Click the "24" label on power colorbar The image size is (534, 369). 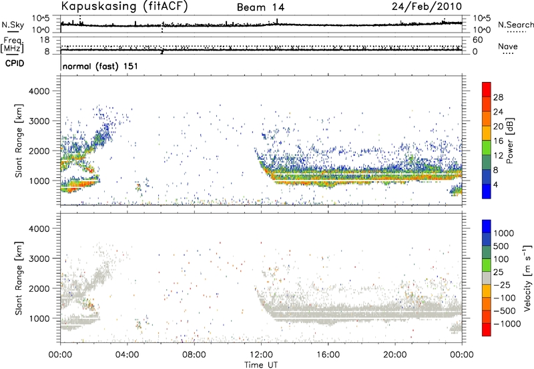click(498, 112)
